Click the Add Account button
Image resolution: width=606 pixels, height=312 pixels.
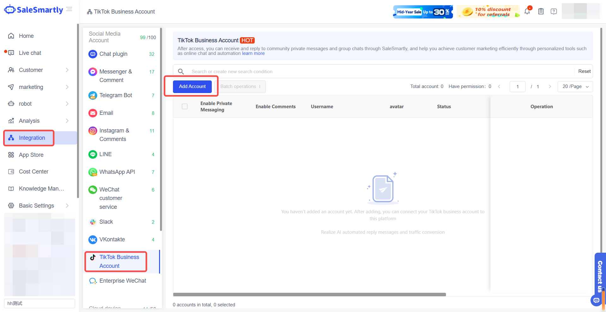click(x=192, y=86)
